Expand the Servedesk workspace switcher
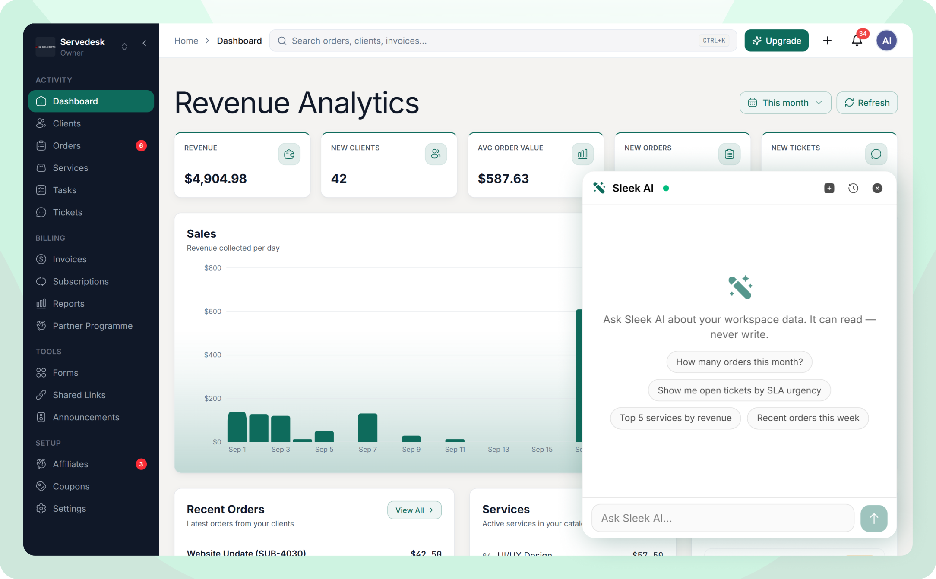This screenshot has height=579, width=936. 124,47
